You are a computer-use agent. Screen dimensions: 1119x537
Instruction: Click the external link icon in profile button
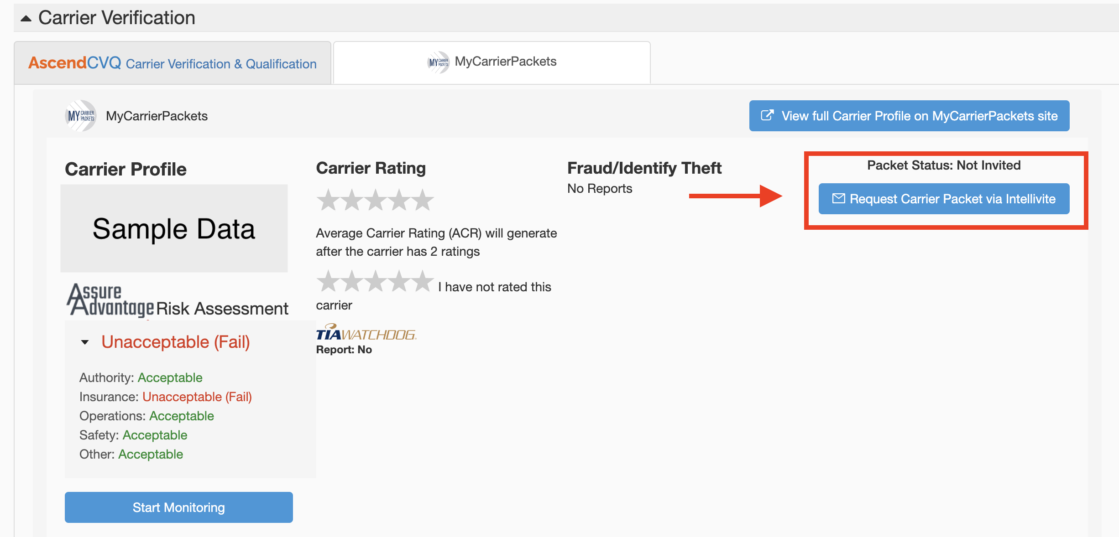768,115
